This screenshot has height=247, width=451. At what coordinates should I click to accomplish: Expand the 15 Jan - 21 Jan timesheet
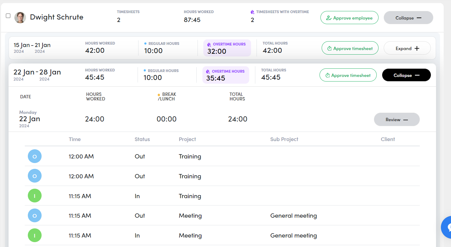pos(407,48)
